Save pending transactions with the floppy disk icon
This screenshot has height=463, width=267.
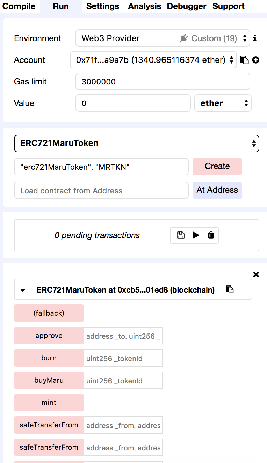pos(181,235)
